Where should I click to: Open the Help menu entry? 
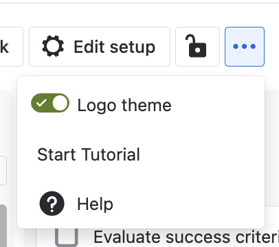pyautogui.click(x=141, y=204)
